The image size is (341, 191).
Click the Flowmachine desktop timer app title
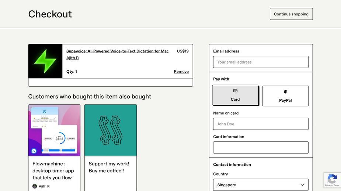pyautogui.click(x=53, y=171)
